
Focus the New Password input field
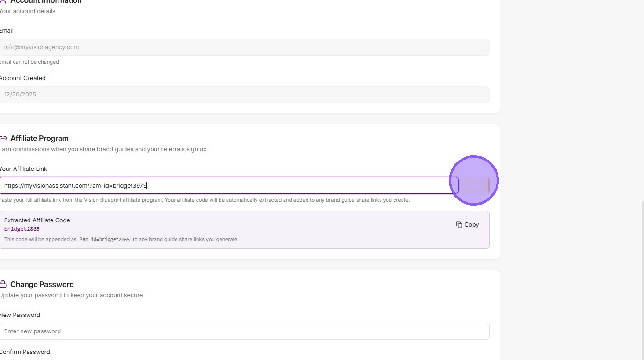pyautogui.click(x=244, y=331)
